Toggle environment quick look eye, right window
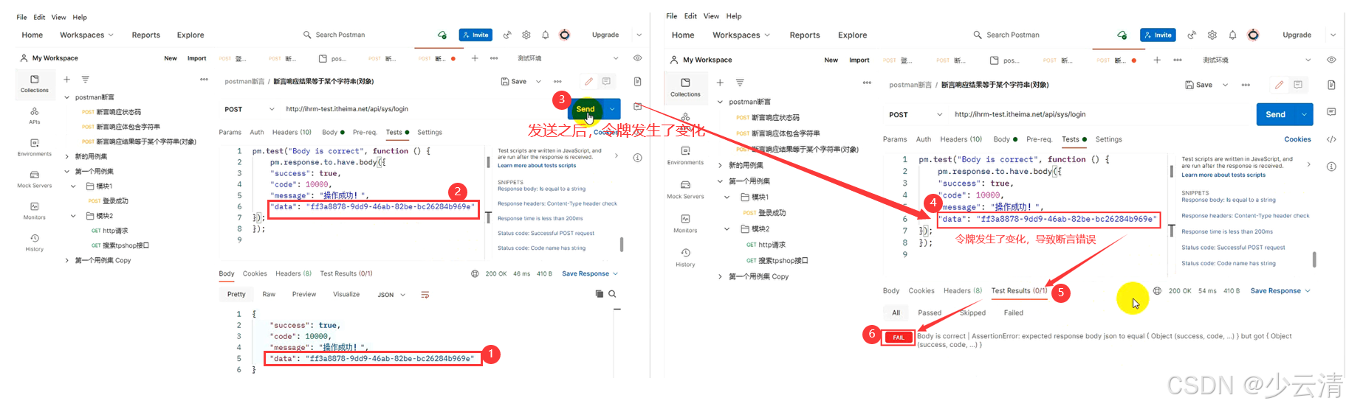1346x409 pixels. coord(1331,60)
